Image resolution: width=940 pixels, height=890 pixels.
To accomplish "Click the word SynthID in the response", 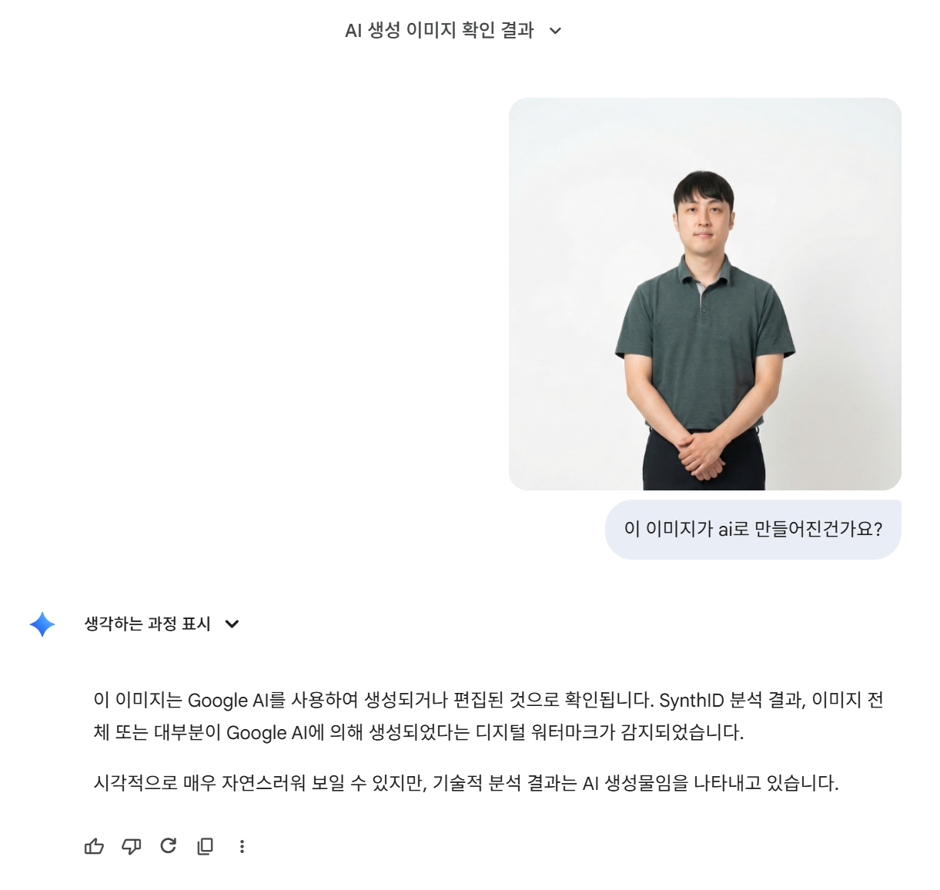I will (691, 700).
